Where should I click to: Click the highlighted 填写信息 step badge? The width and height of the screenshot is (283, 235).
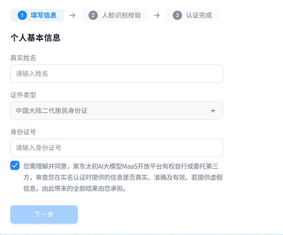[37, 15]
